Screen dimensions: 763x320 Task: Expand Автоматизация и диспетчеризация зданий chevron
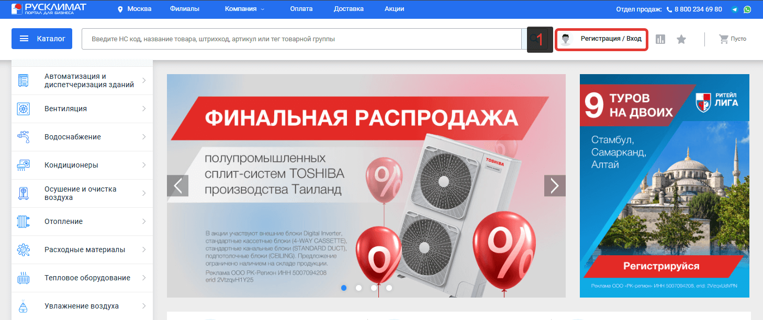click(x=143, y=80)
